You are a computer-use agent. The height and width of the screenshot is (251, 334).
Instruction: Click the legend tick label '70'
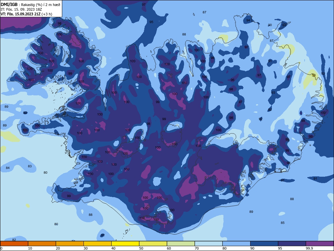(x=197, y=248)
